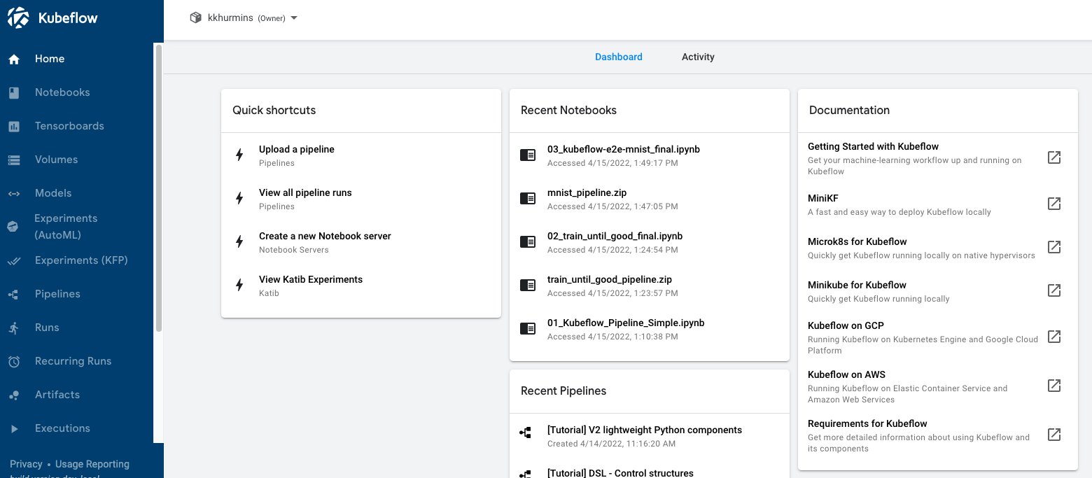Click the namespace cube icon beside kkhurmins
This screenshot has width=1092, height=478.
coord(196,18)
